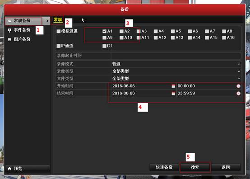
Task: Check the A2 channel checkbox
Action: [121, 31]
